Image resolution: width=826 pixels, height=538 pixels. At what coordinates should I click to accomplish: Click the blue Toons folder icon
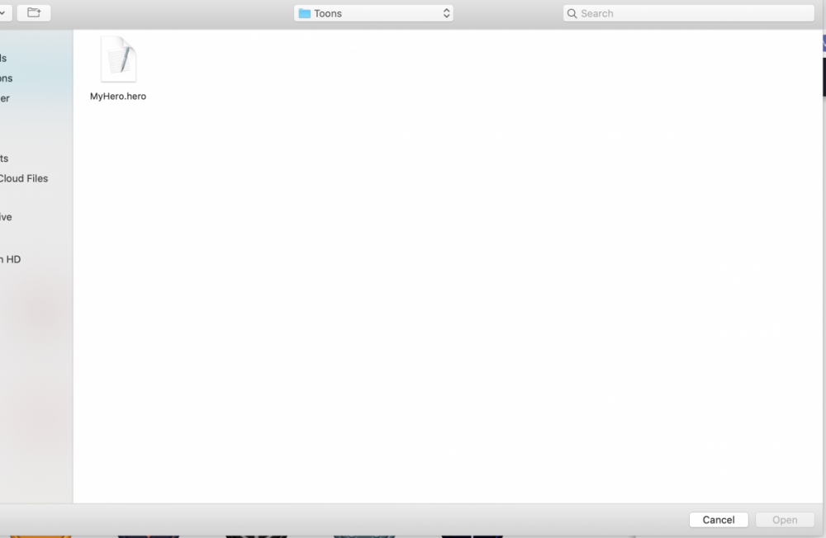[304, 14]
